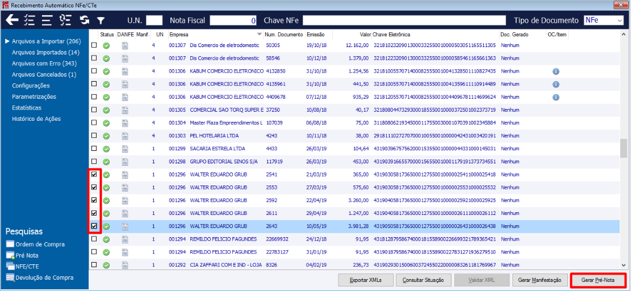Click the U.N. input field
Screen dimensions: 631x291
pos(154,20)
